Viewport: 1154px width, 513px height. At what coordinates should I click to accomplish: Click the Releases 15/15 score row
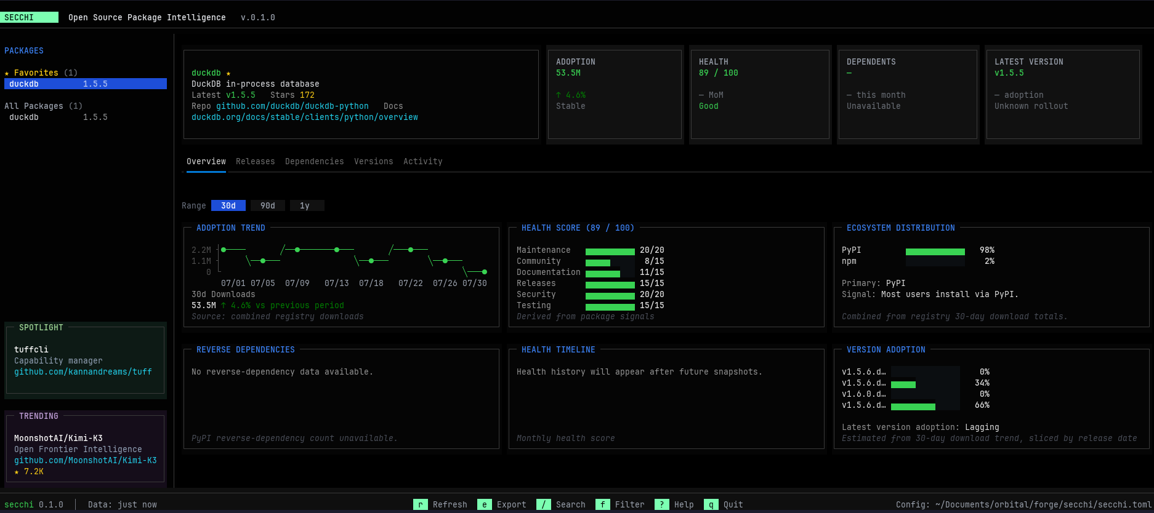[x=591, y=283]
